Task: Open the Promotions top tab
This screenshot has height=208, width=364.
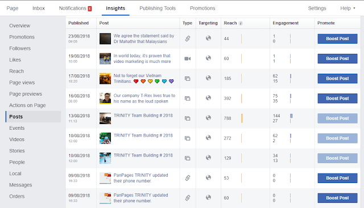Action: [202, 9]
